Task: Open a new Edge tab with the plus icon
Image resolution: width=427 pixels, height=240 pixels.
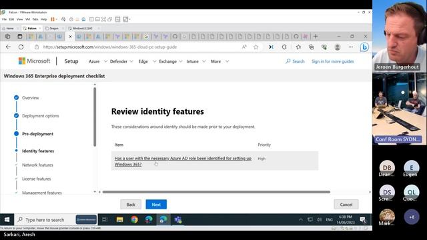Action: point(316,36)
